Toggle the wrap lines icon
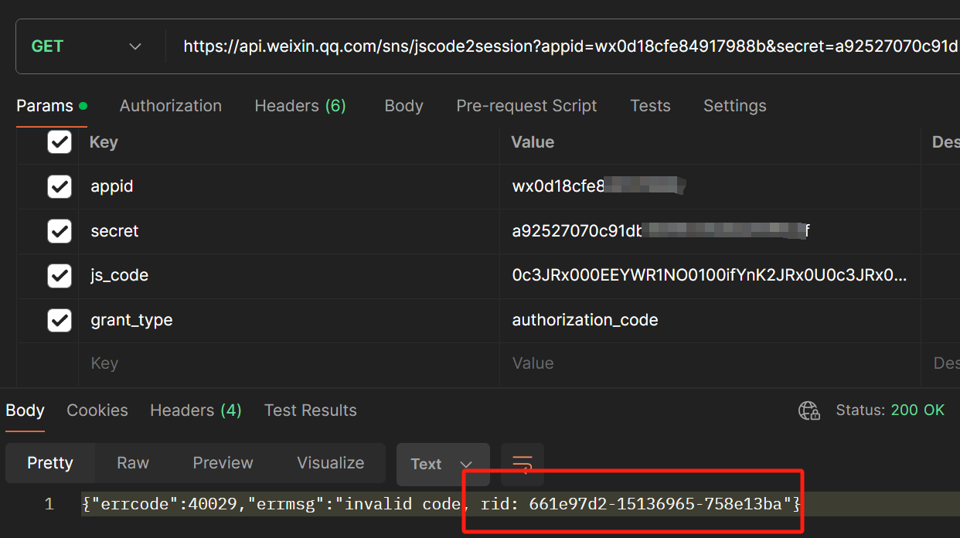The image size is (960, 538). [x=523, y=464]
